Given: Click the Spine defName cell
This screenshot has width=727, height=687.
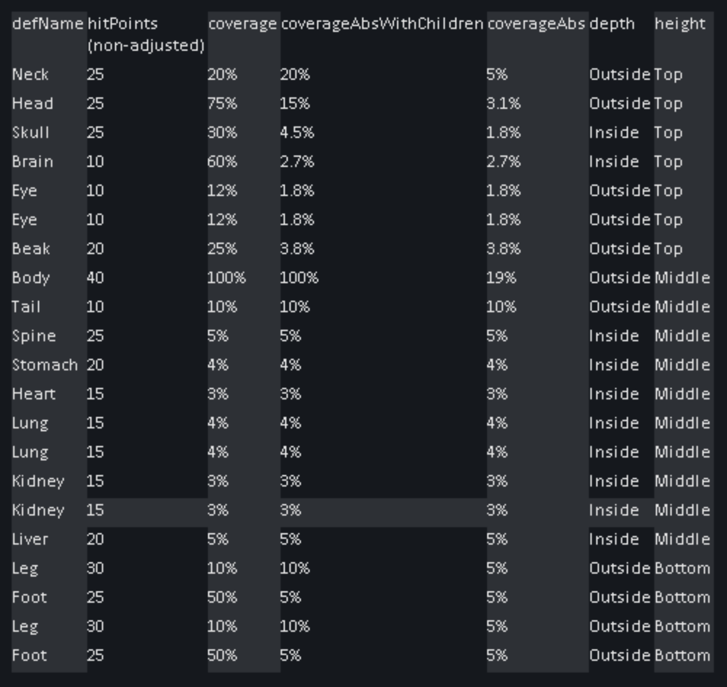Looking at the screenshot, I should (34, 336).
